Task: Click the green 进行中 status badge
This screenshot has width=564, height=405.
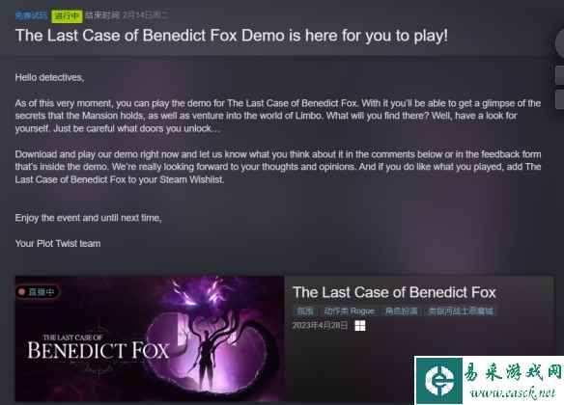Action: (67, 16)
